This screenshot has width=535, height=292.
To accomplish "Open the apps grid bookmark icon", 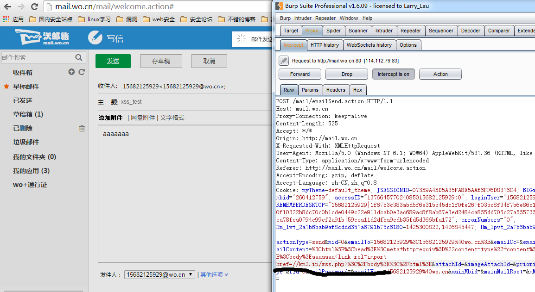I will click(6, 19).
